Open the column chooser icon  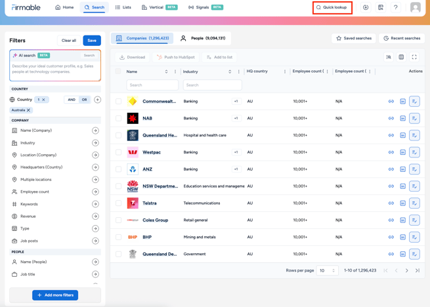(401, 57)
